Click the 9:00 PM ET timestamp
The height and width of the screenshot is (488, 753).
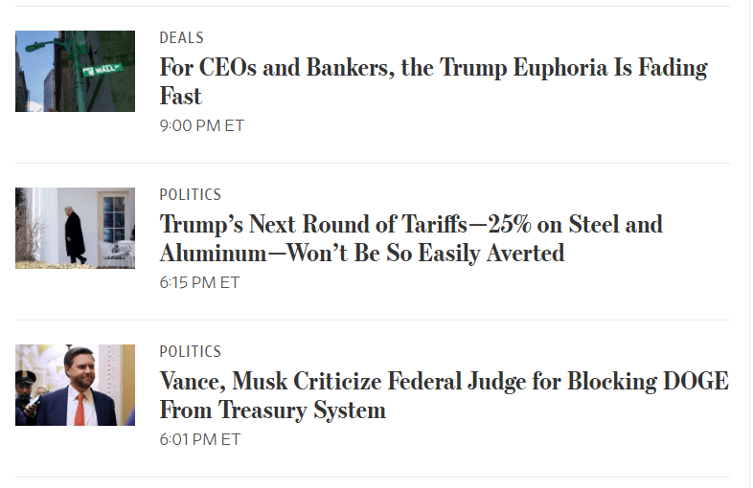pos(202,125)
